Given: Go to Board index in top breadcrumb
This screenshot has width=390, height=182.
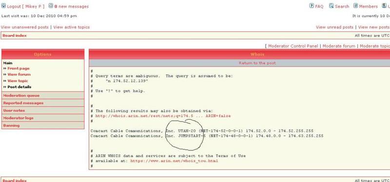Looking at the screenshot, I should tap(15, 36).
